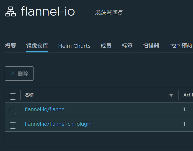Open the flannel-io/flannel repository link
Screen dimensions: 193x151
click(x=45, y=109)
